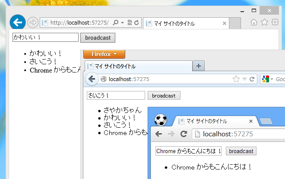Select Chrome tab マイ サイトのタイトル

point(215,121)
